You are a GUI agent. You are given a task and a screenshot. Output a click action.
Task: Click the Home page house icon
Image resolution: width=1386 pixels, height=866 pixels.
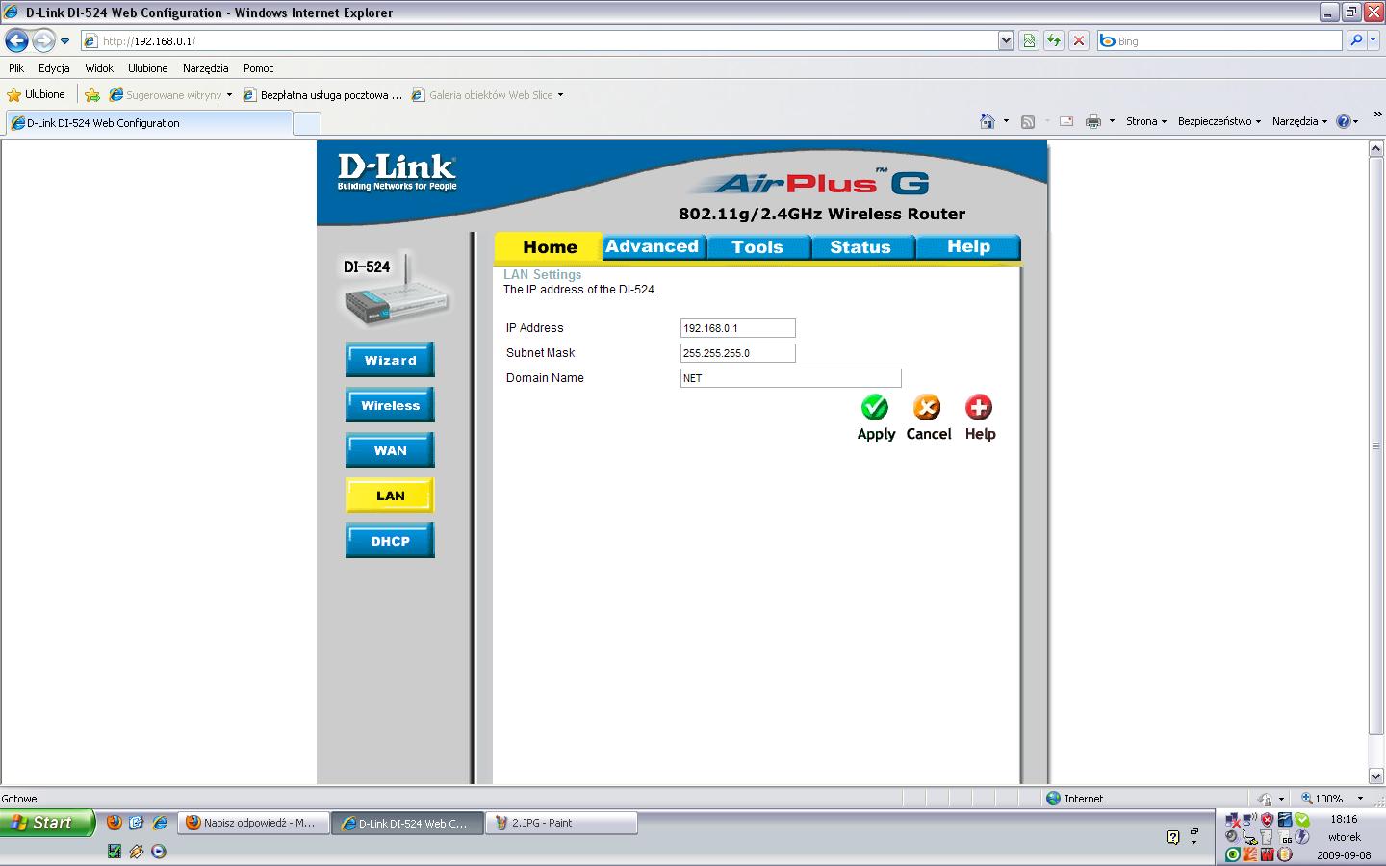987,121
